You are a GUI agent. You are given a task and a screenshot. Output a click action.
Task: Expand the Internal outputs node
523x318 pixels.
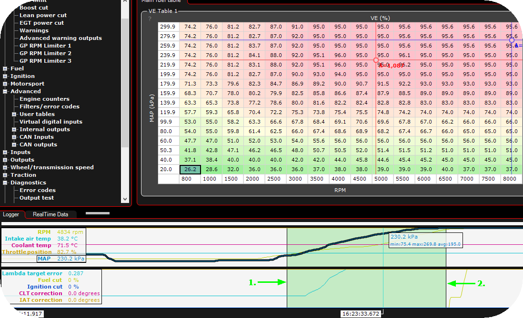14,130
